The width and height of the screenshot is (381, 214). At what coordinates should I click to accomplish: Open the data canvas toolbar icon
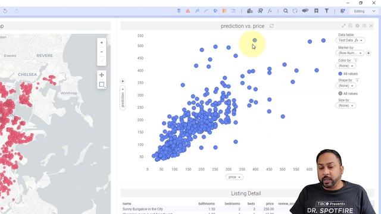(250, 11)
